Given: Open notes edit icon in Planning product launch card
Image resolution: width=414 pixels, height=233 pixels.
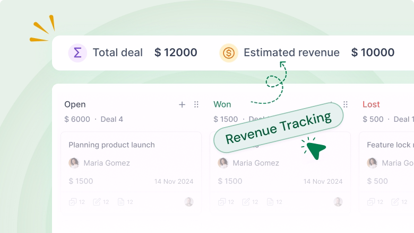Looking at the screenshot, I should click(97, 202).
